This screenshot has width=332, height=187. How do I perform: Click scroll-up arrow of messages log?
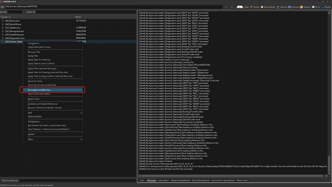coord(329,13)
